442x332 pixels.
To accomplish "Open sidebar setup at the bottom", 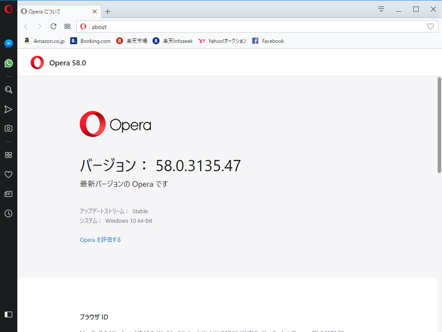I will [8, 314].
